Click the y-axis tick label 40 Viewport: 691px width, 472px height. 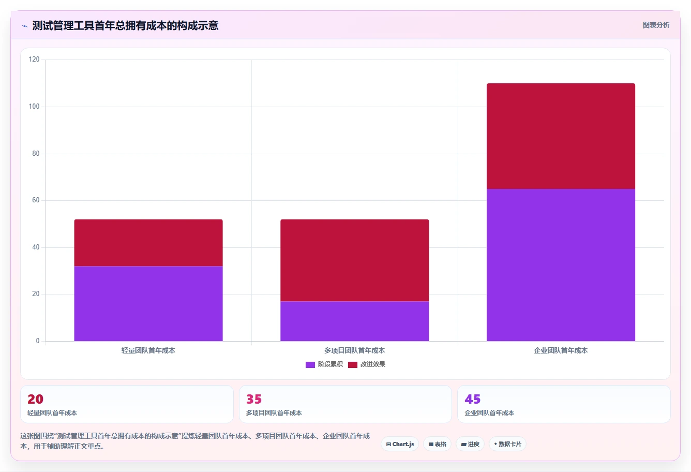(x=36, y=247)
